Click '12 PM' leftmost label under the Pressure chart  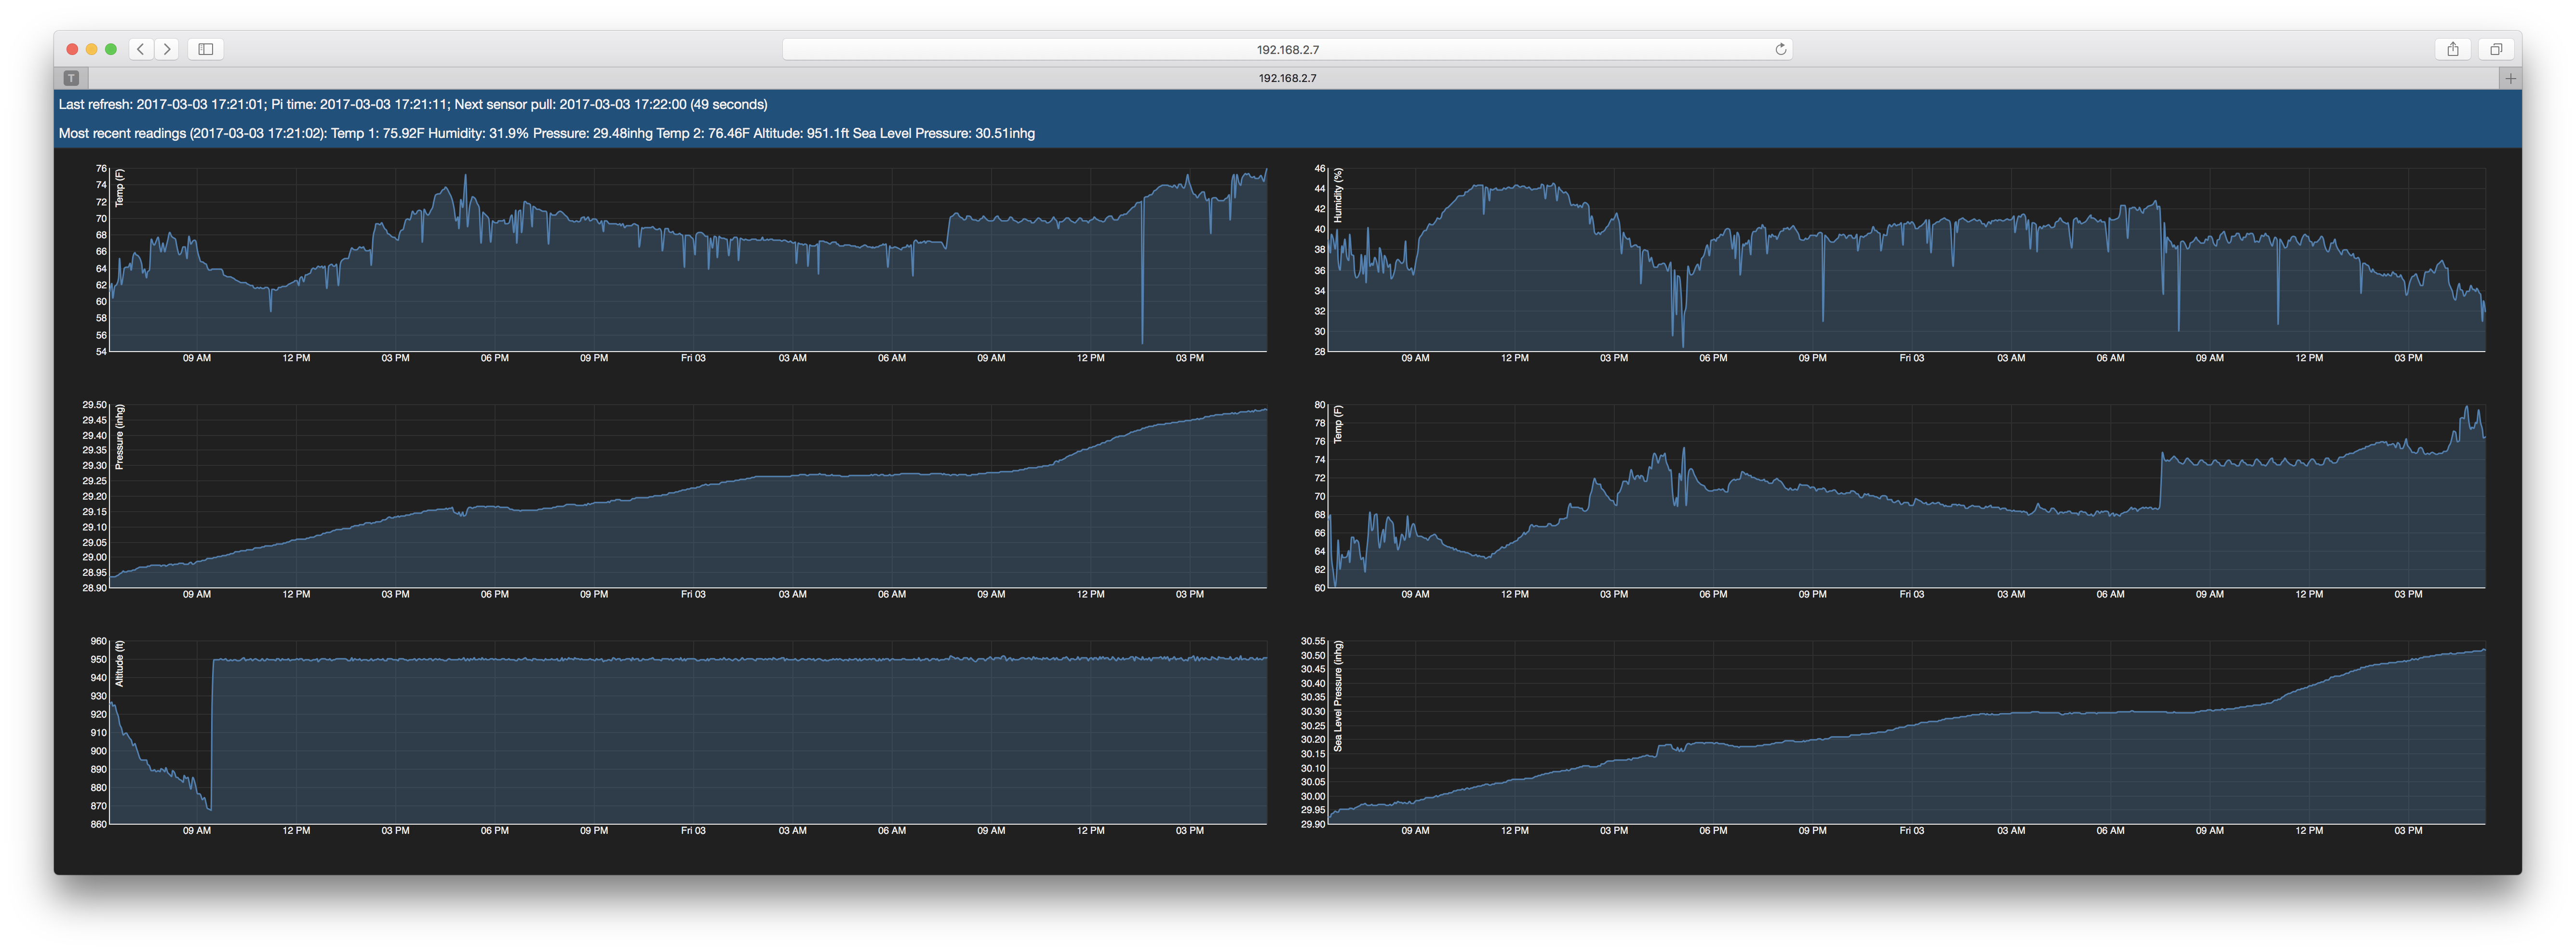click(296, 594)
